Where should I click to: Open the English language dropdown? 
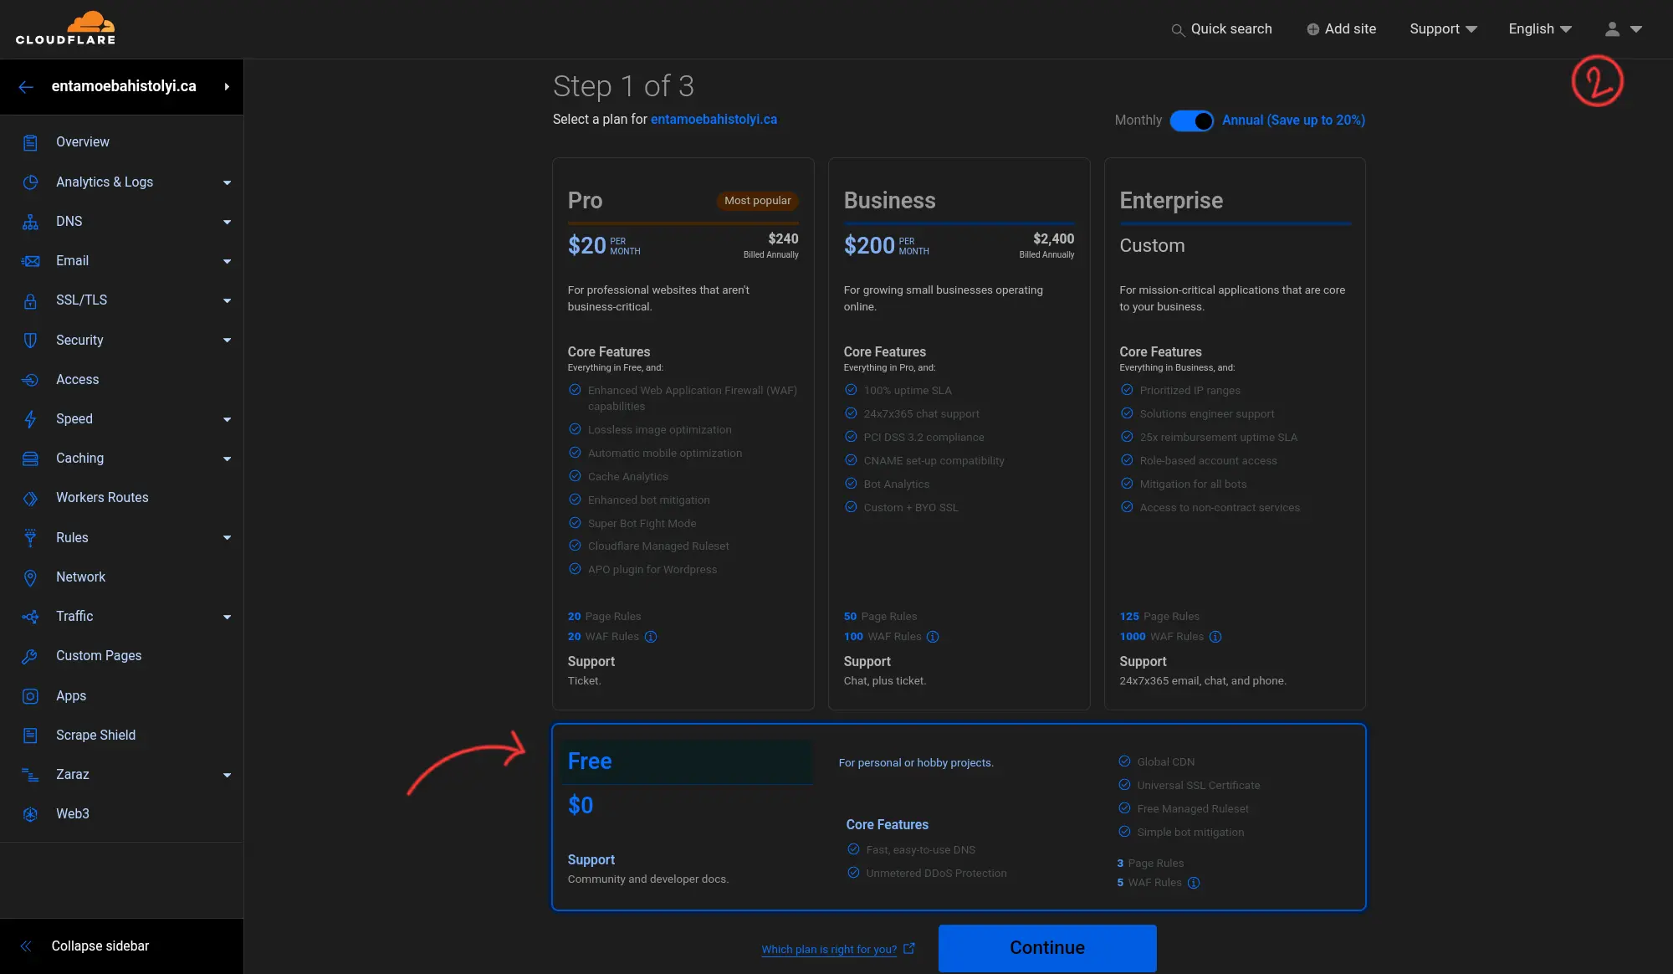pyautogui.click(x=1540, y=28)
